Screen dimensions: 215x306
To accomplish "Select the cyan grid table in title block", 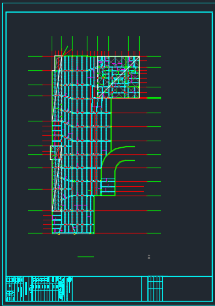I will tap(155, 288).
